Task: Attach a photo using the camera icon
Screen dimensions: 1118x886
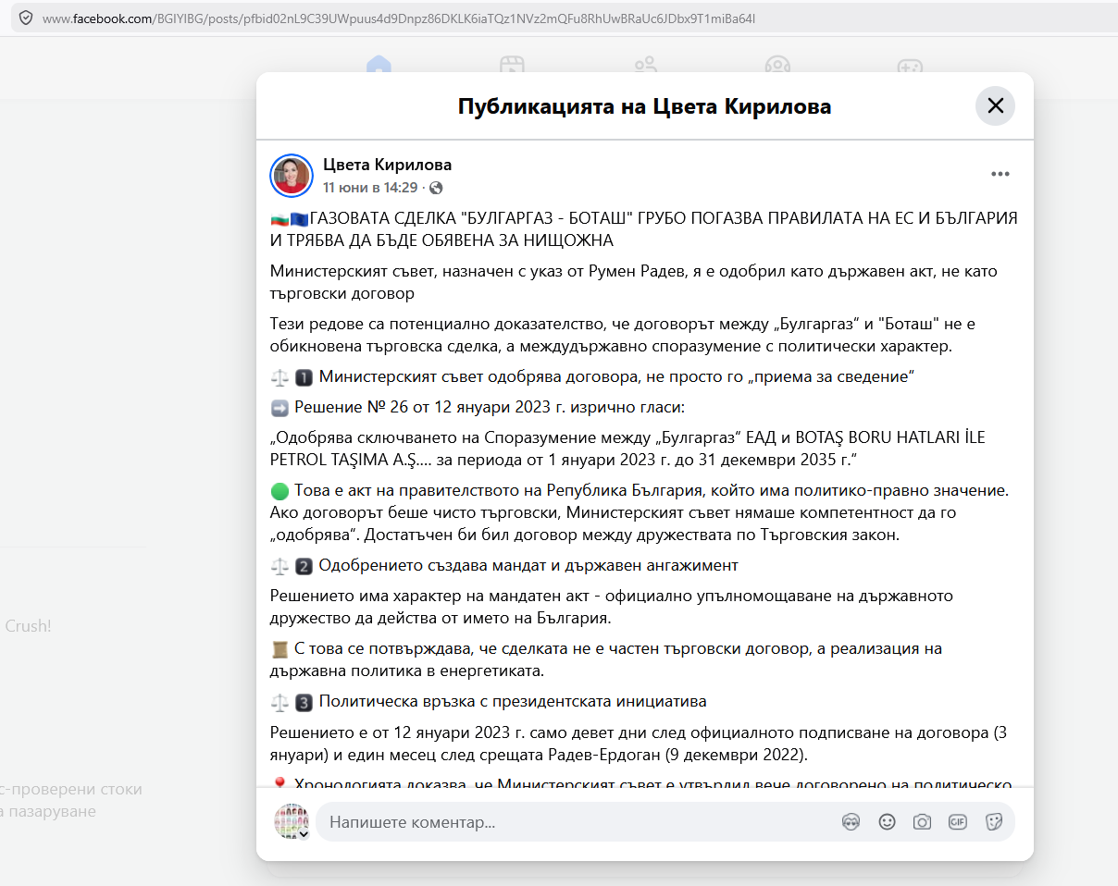Action: 922,822
